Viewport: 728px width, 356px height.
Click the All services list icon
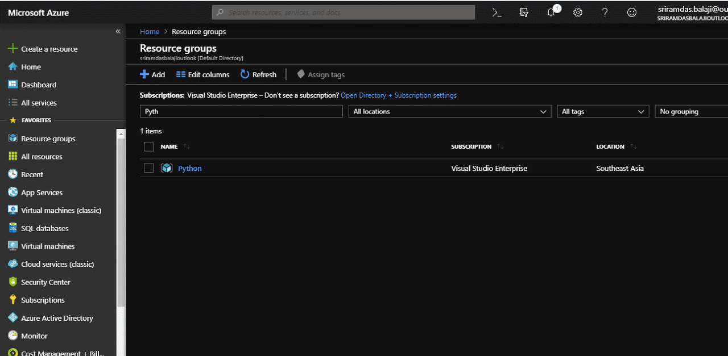13,103
